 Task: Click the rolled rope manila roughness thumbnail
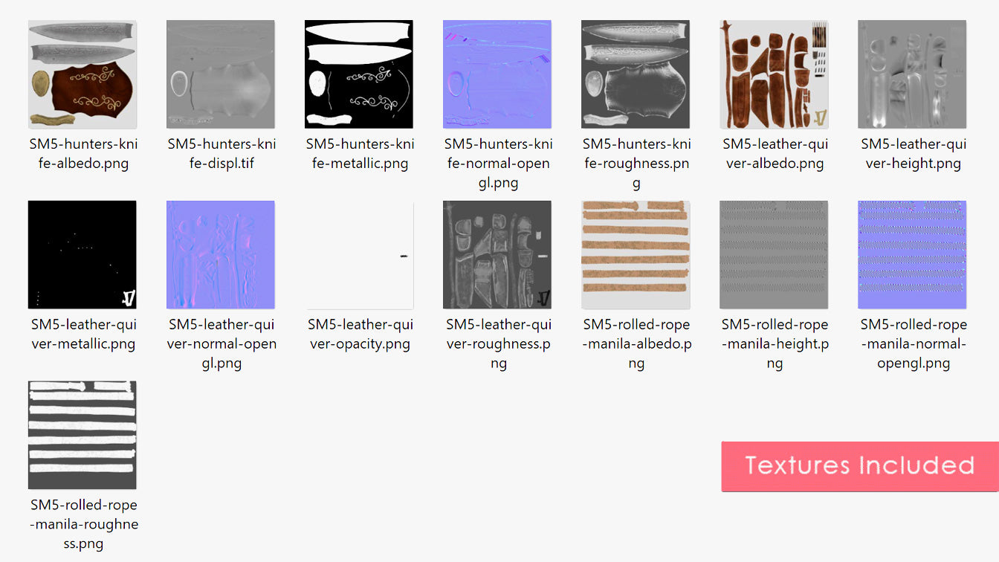tap(83, 435)
